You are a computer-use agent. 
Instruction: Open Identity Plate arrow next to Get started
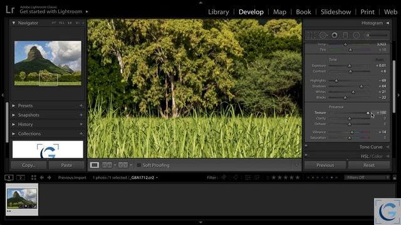click(x=87, y=11)
